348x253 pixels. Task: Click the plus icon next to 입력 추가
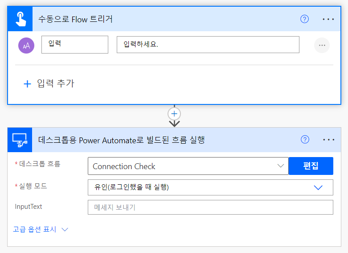pos(27,84)
